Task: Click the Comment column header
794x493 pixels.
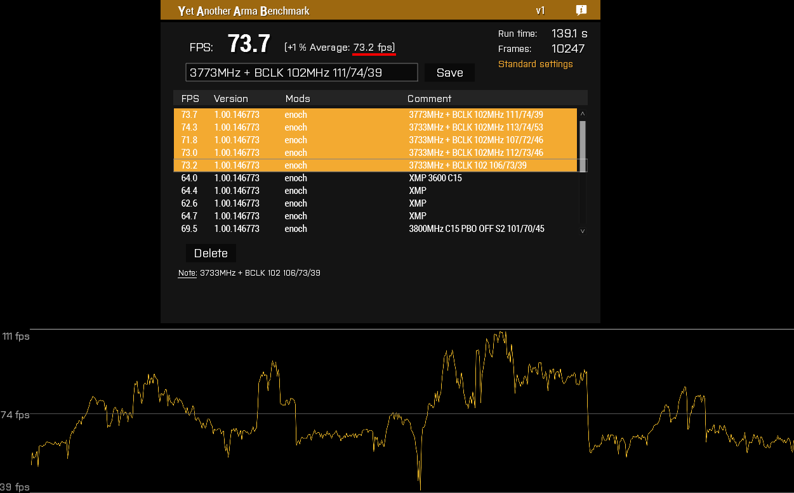Action: pos(430,98)
